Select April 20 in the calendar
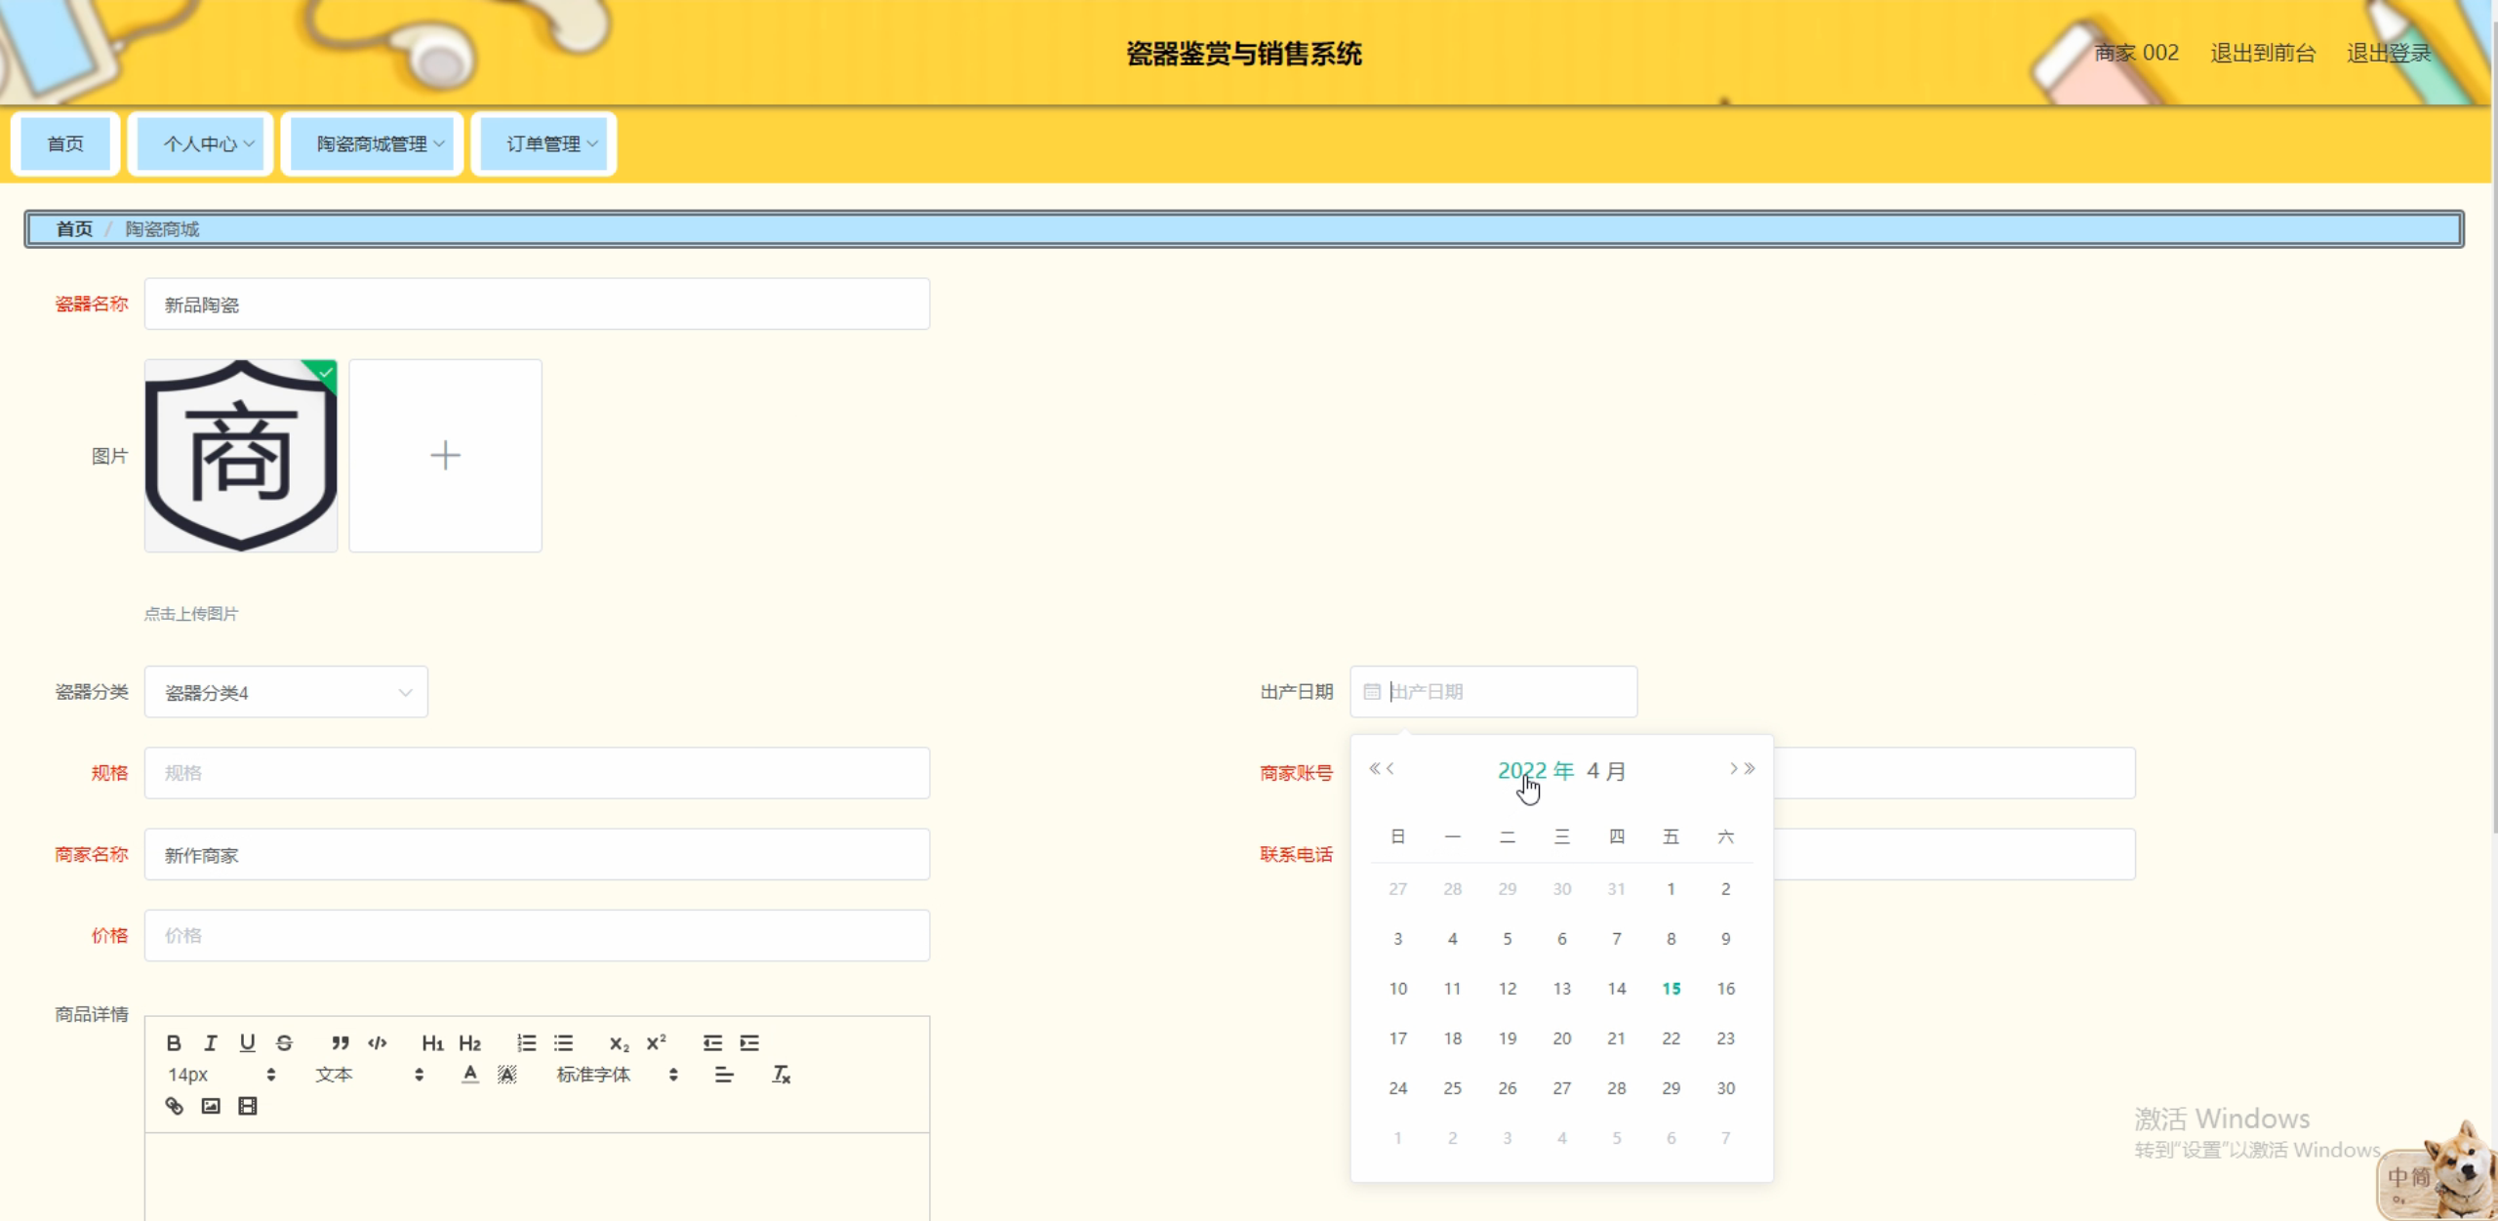2498x1221 pixels. tap(1561, 1038)
